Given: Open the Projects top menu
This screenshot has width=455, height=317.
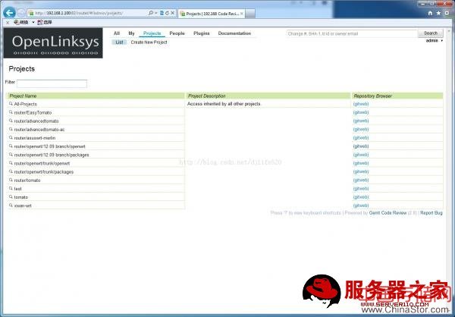Looking at the screenshot, I should [152, 33].
